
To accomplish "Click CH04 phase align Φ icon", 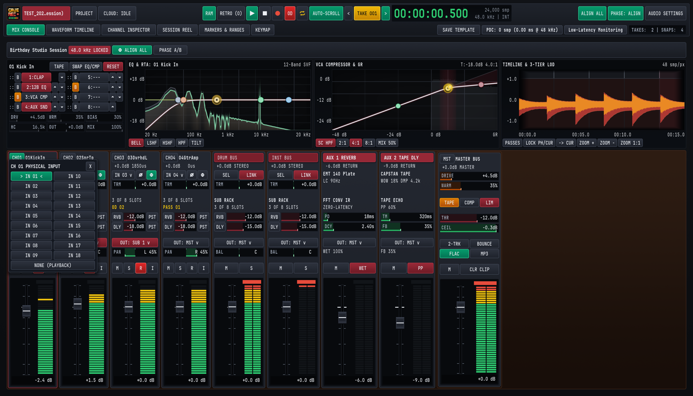I will point(203,175).
